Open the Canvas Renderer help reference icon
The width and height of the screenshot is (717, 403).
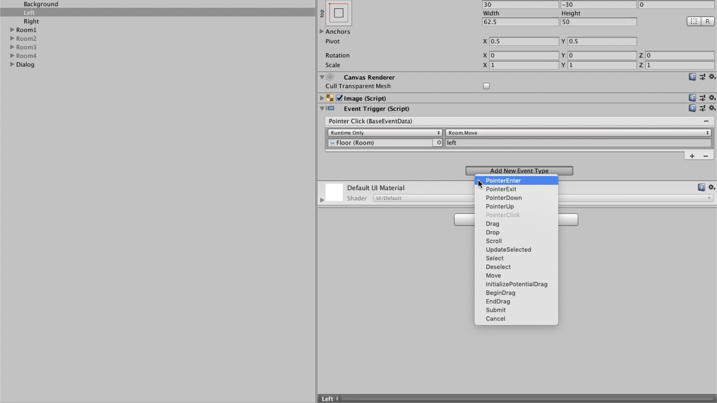coord(692,77)
